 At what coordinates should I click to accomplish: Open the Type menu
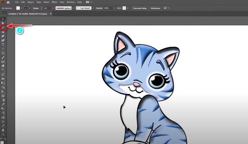(x=38, y=2)
